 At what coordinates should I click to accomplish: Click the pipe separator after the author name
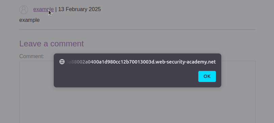pos(56,9)
